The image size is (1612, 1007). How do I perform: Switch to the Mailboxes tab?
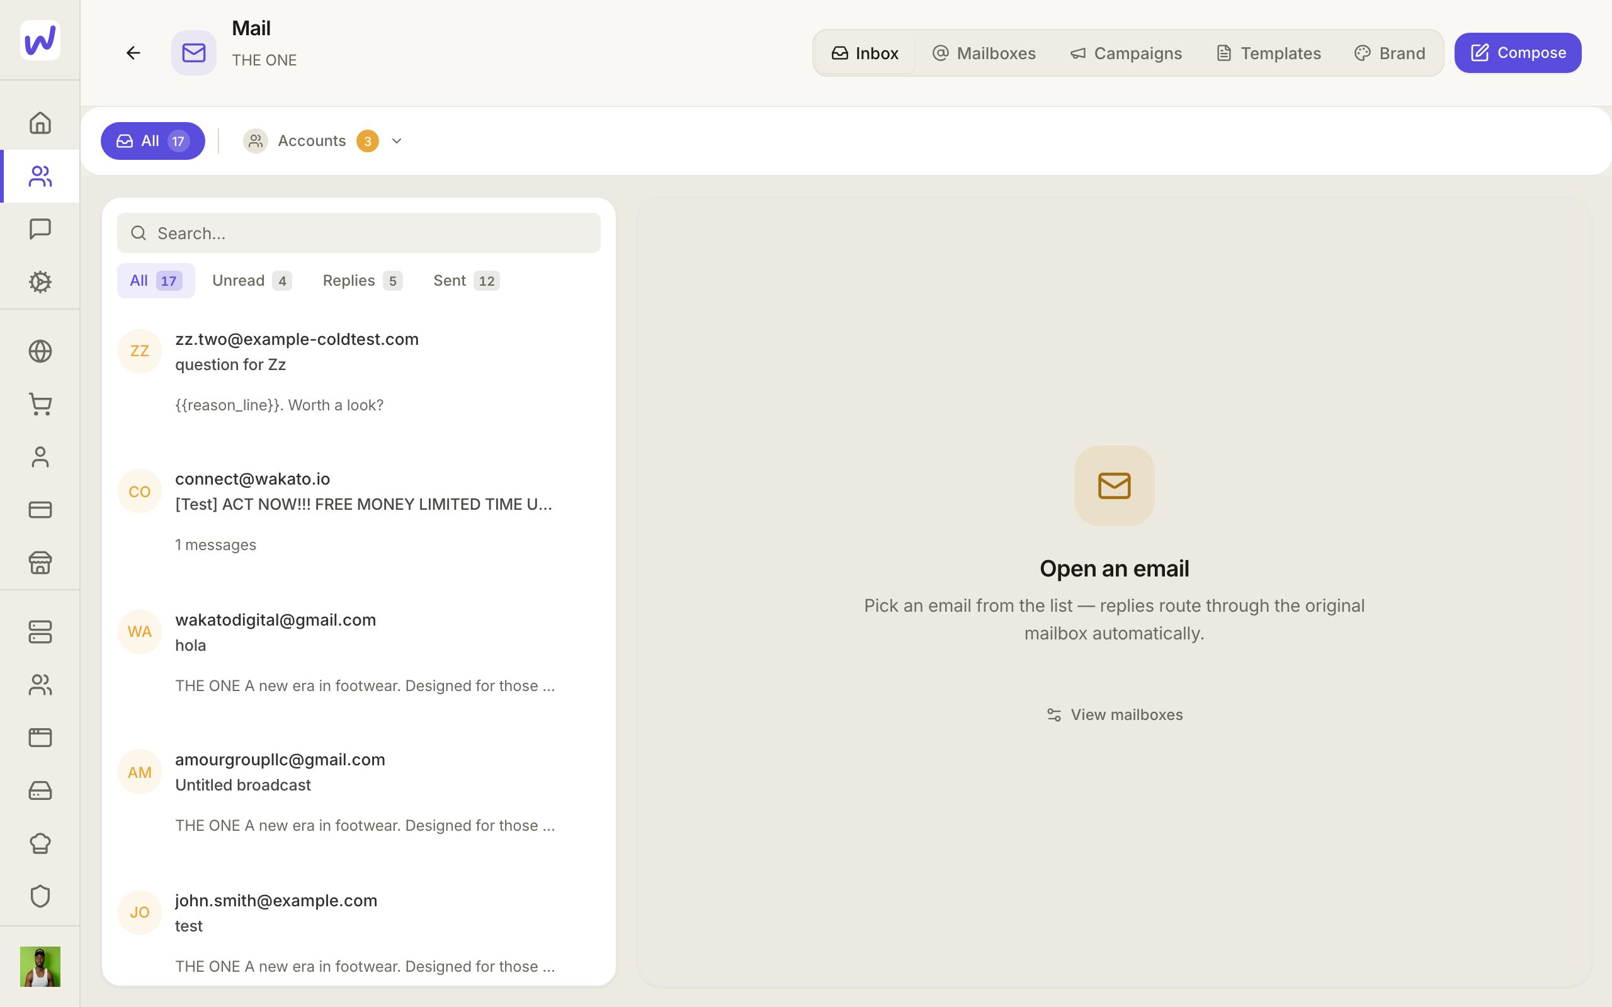(984, 53)
